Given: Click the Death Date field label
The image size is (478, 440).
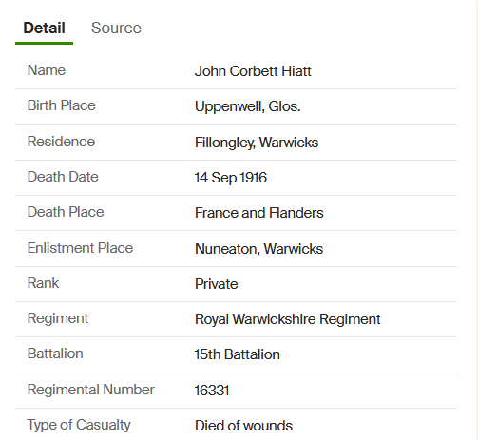Looking at the screenshot, I should pyautogui.click(x=63, y=177).
